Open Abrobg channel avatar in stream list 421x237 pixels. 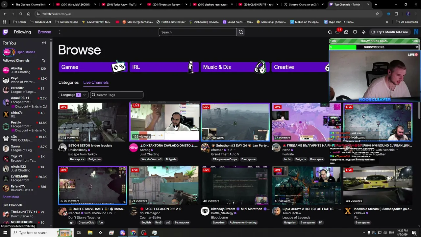pyautogui.click(x=134, y=148)
